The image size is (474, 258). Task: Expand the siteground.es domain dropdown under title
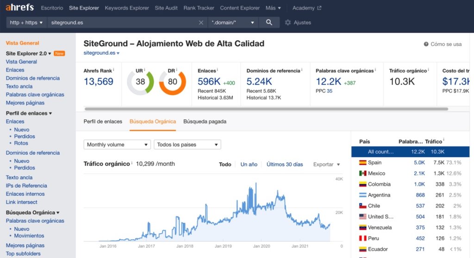pos(101,53)
